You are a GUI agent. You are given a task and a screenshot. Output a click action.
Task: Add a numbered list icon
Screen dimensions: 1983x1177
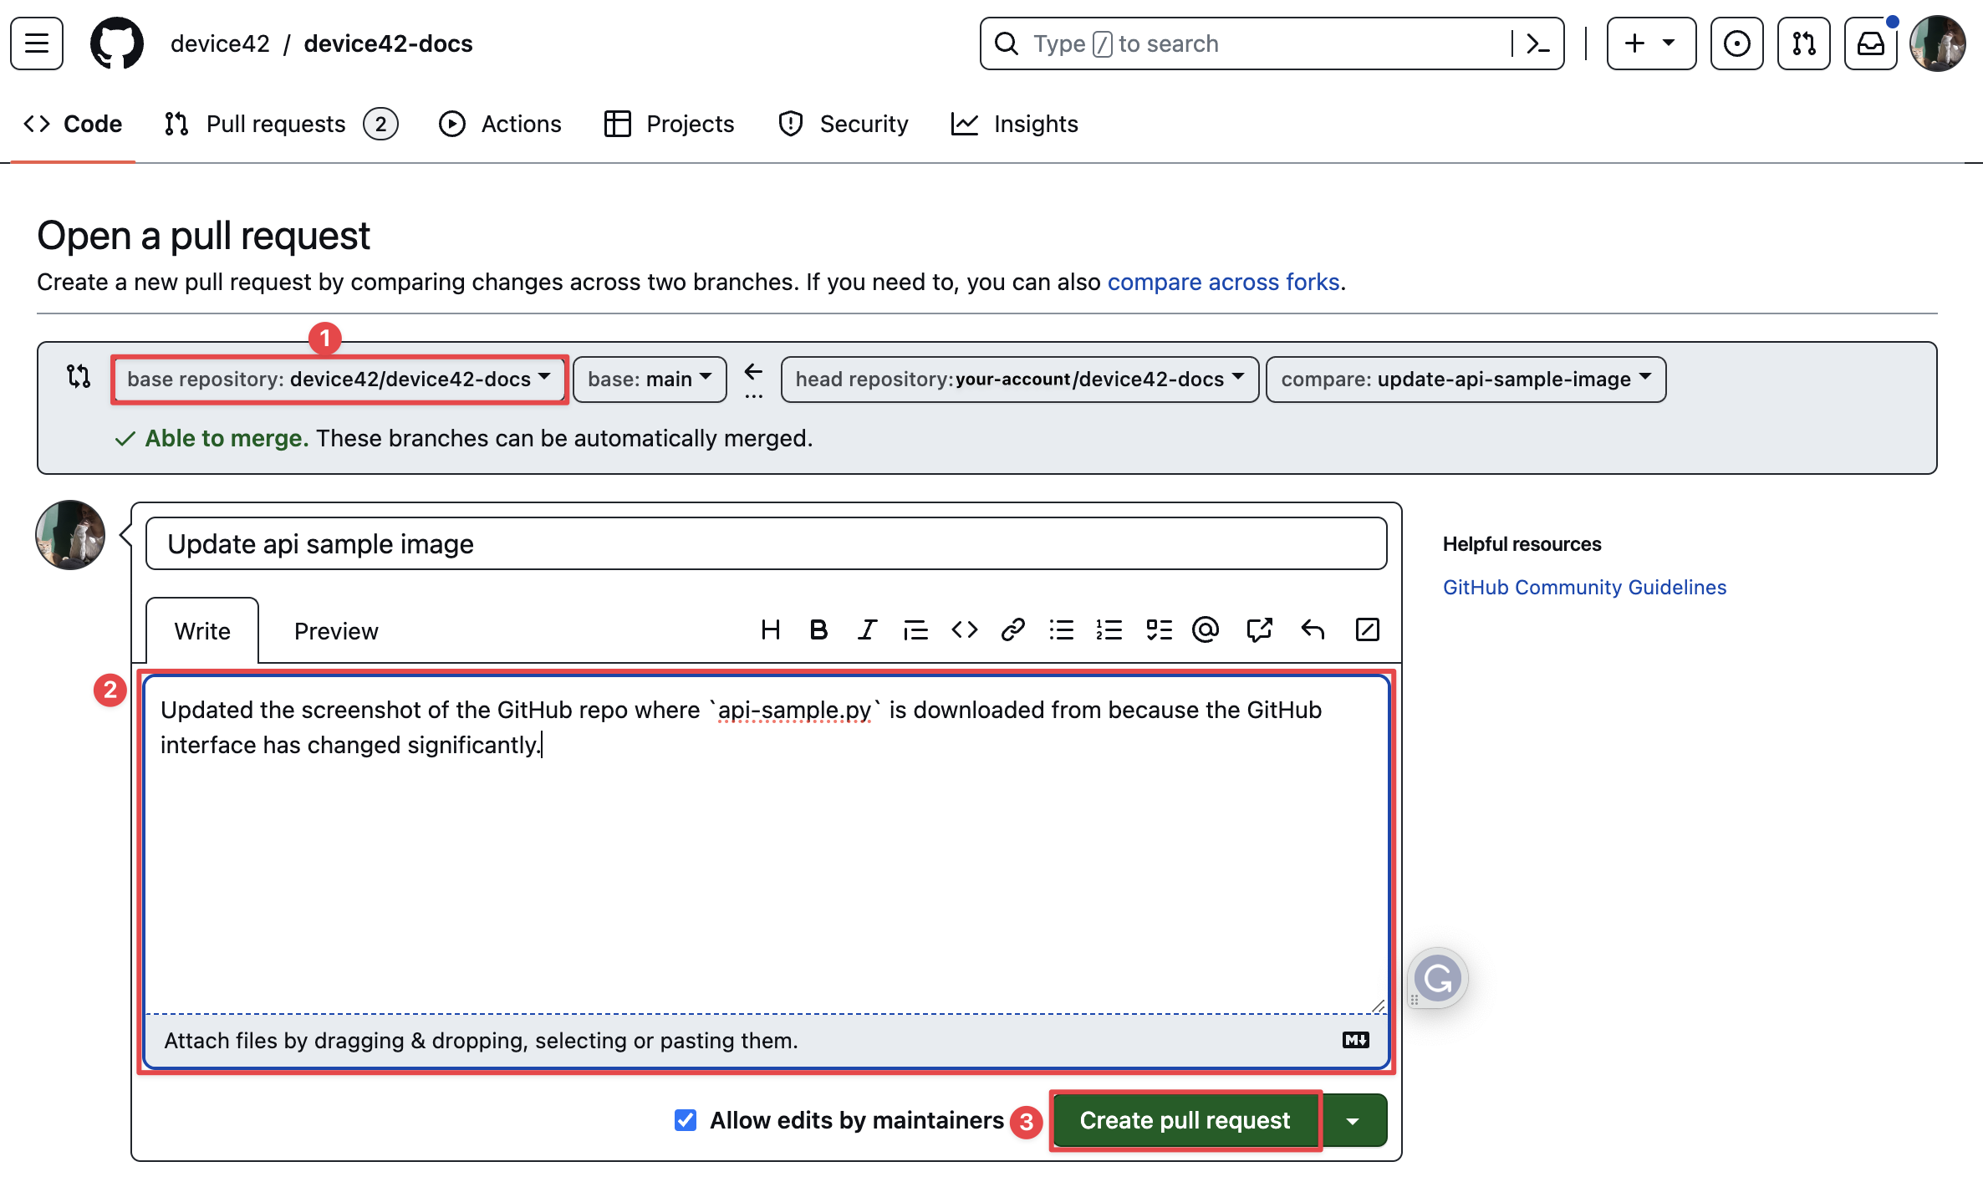tap(1109, 629)
